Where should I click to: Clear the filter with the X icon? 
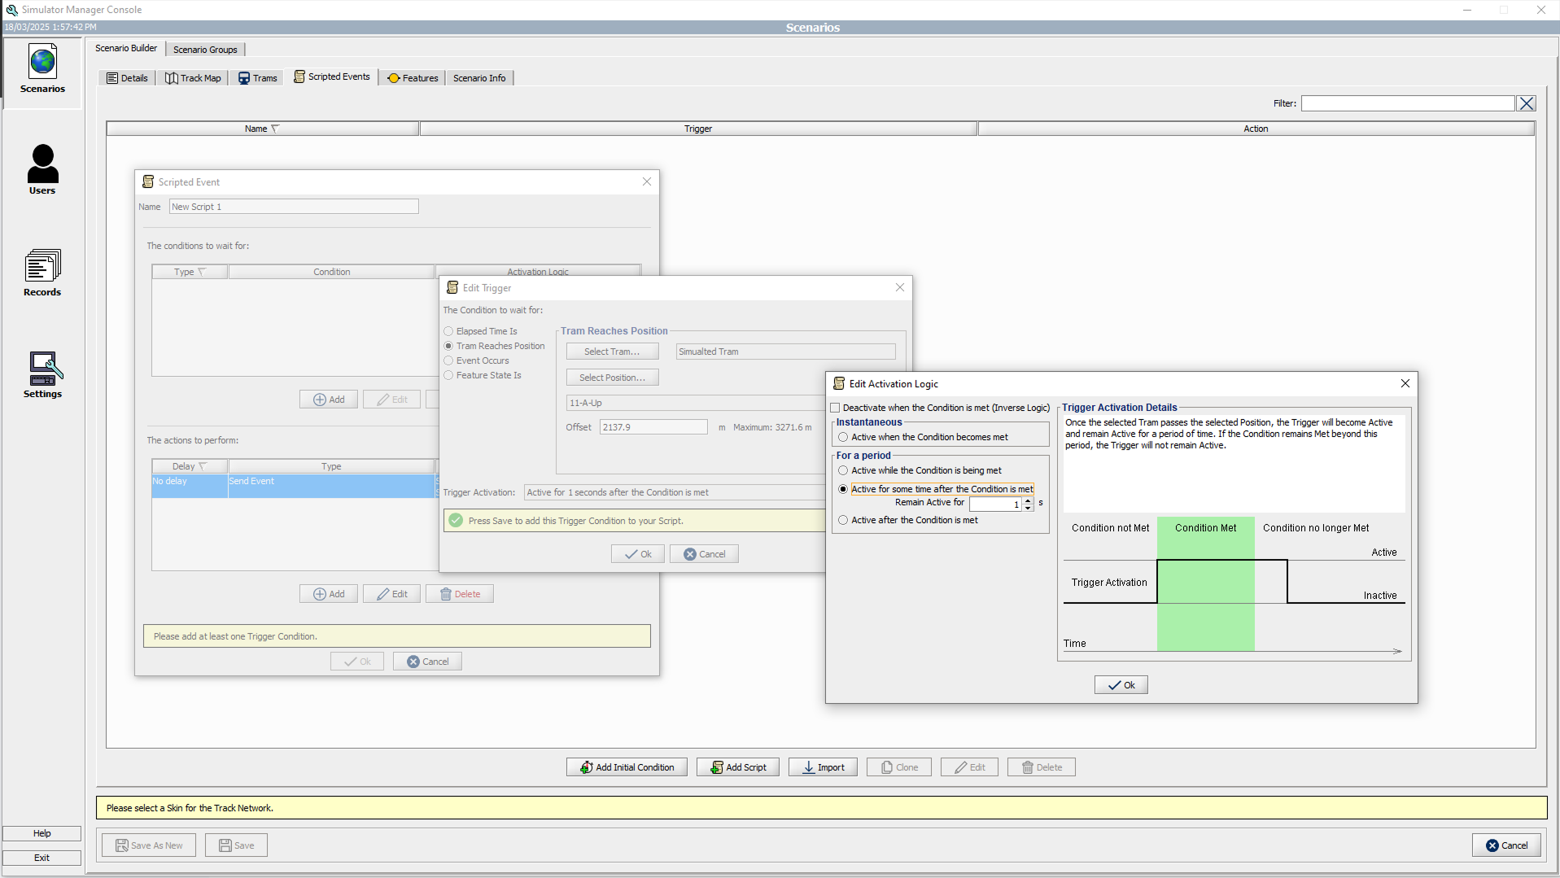tap(1527, 103)
